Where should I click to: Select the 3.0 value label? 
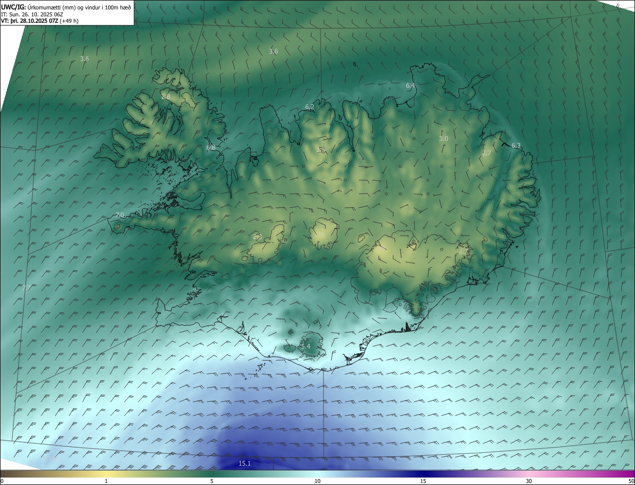click(x=444, y=139)
